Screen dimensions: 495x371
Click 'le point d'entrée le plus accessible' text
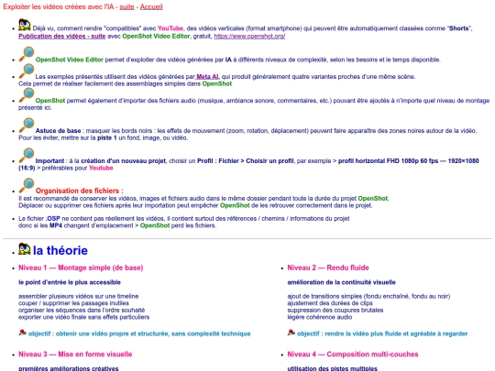(70, 282)
